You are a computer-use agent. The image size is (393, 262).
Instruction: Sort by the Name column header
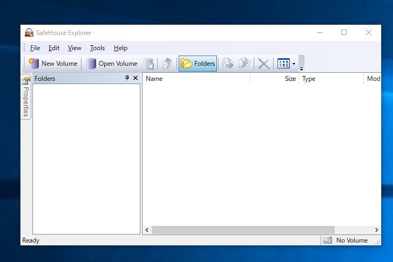(x=196, y=79)
